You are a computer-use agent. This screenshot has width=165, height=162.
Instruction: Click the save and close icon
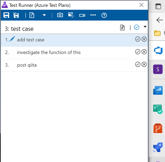[16, 15]
